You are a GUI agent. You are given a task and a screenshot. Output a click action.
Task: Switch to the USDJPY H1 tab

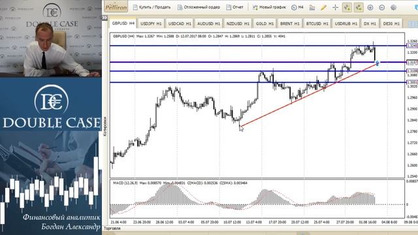tap(151, 23)
